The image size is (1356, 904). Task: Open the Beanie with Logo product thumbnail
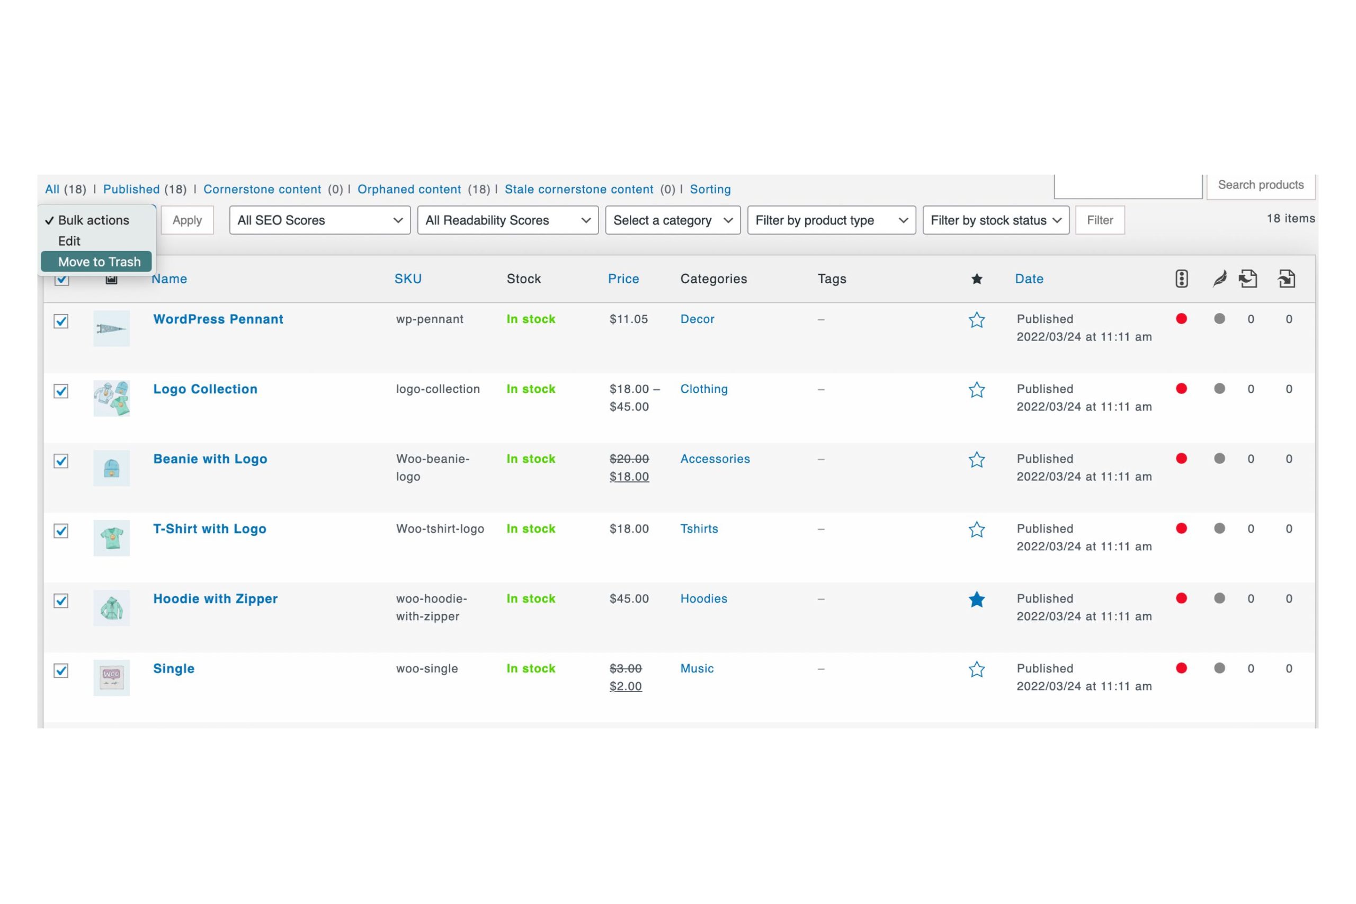click(x=111, y=468)
